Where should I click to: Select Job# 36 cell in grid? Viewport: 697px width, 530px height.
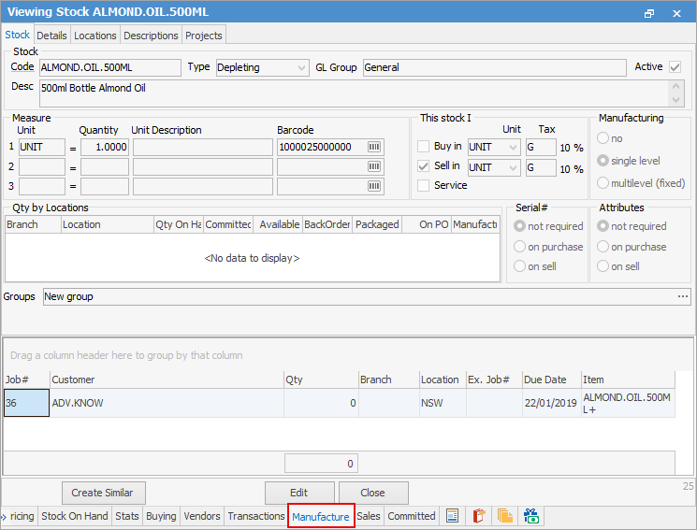coord(26,403)
